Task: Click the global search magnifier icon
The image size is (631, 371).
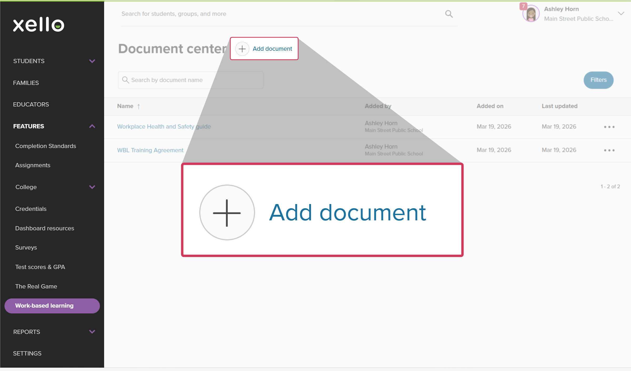Action: (449, 14)
